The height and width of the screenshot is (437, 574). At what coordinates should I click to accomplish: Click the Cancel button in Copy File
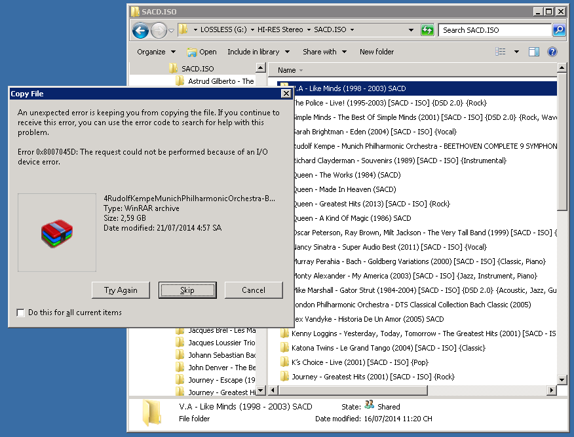pos(254,290)
